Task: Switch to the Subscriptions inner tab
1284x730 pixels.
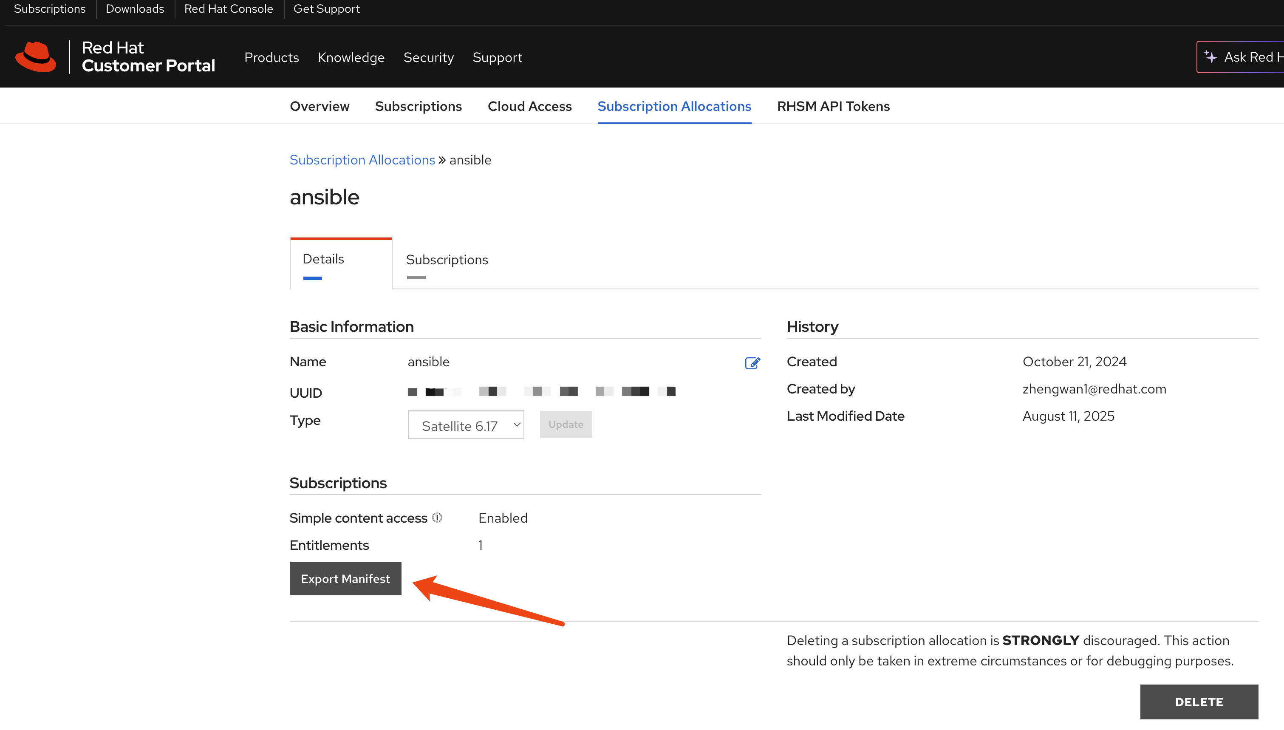Action: pos(447,260)
